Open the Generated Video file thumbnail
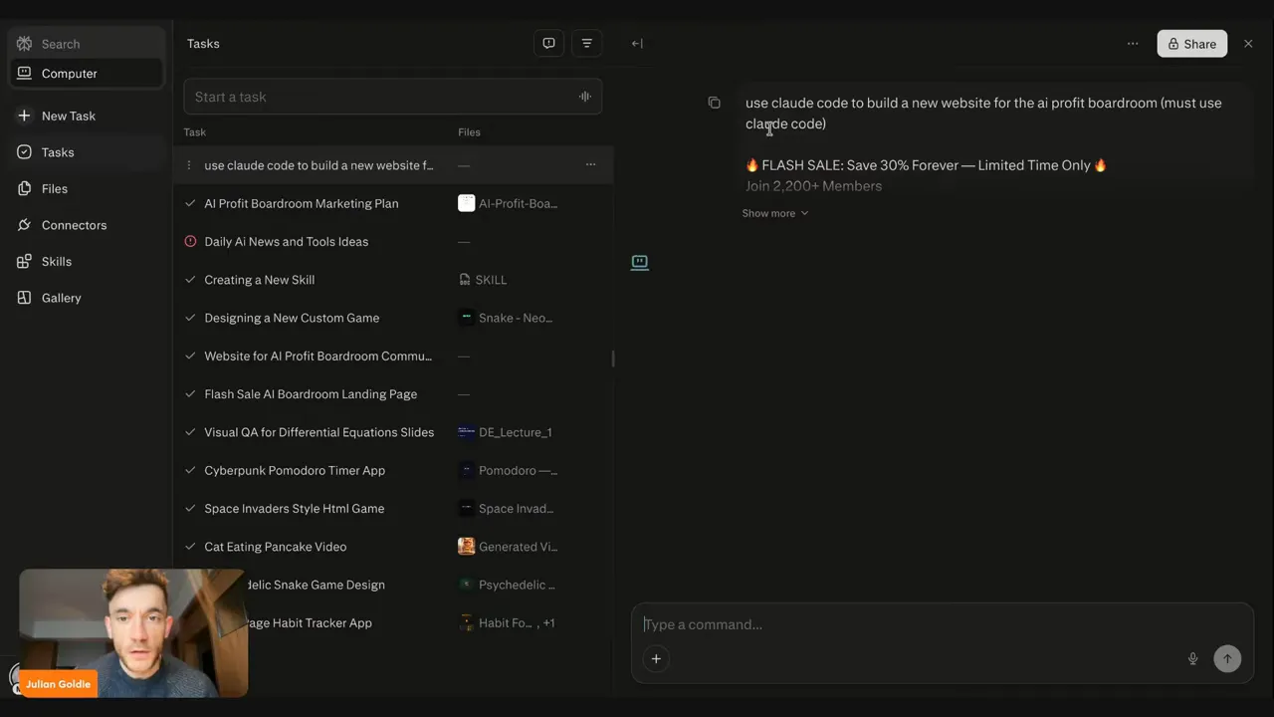Screen dimensions: 1274x717 tap(466, 547)
